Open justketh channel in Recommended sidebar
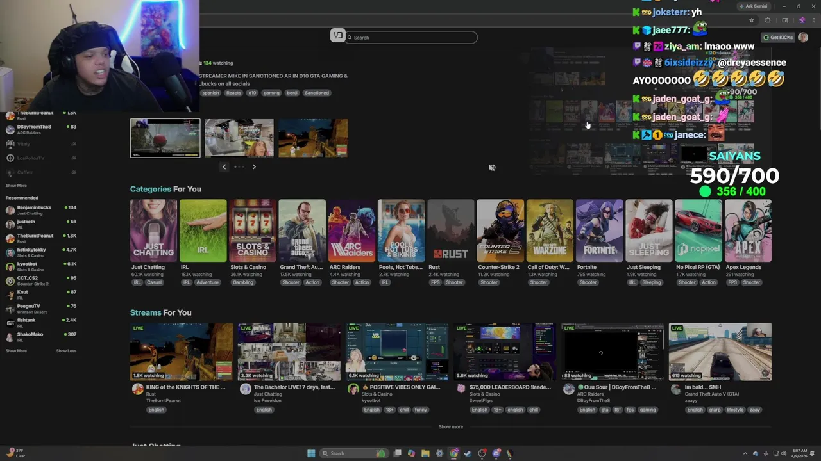Screen dimensions: 821x461 pyautogui.click(x=41, y=224)
